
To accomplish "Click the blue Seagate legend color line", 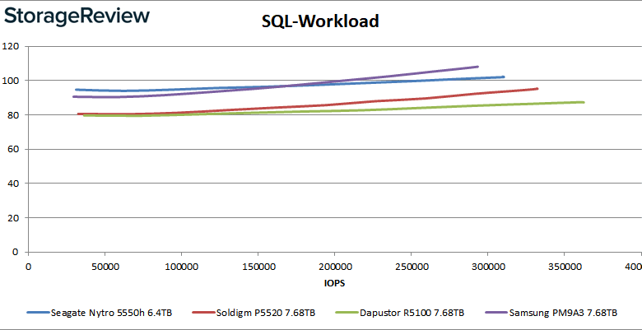I will tap(38, 313).
